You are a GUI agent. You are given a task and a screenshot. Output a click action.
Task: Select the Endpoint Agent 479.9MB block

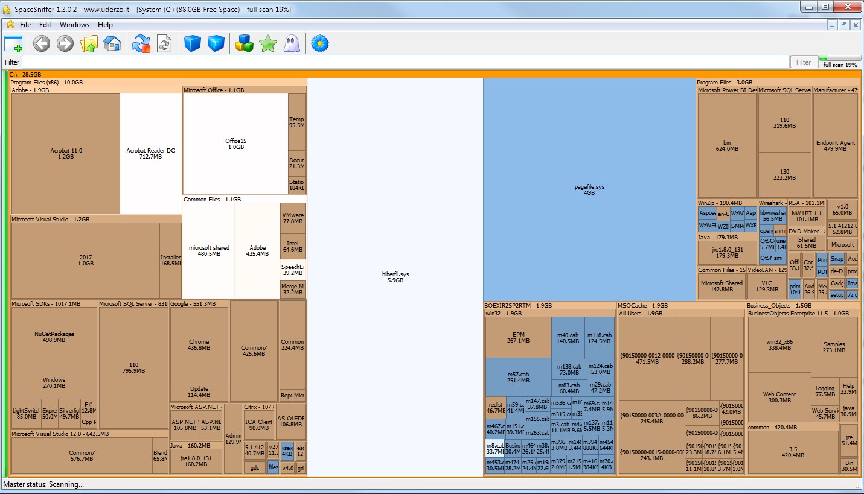tap(836, 145)
